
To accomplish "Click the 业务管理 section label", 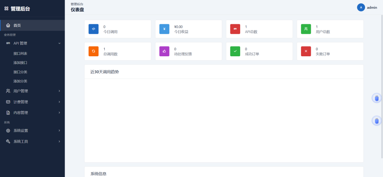I will (x=10, y=35).
